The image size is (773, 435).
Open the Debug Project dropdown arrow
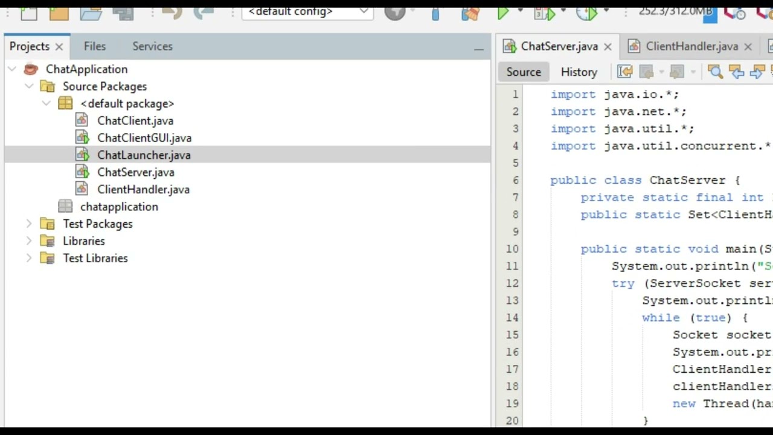pyautogui.click(x=563, y=11)
